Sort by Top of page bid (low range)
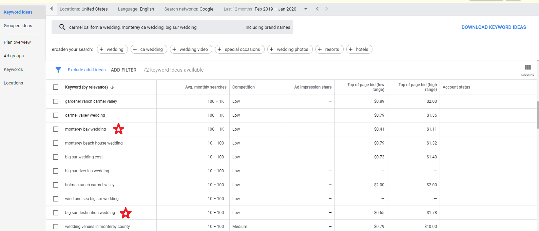Screen dimensions: 539x231 tap(366, 87)
